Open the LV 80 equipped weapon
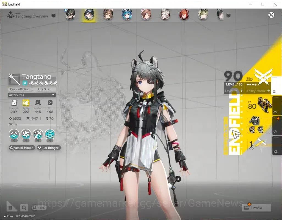282x220 pixels. [259, 105]
